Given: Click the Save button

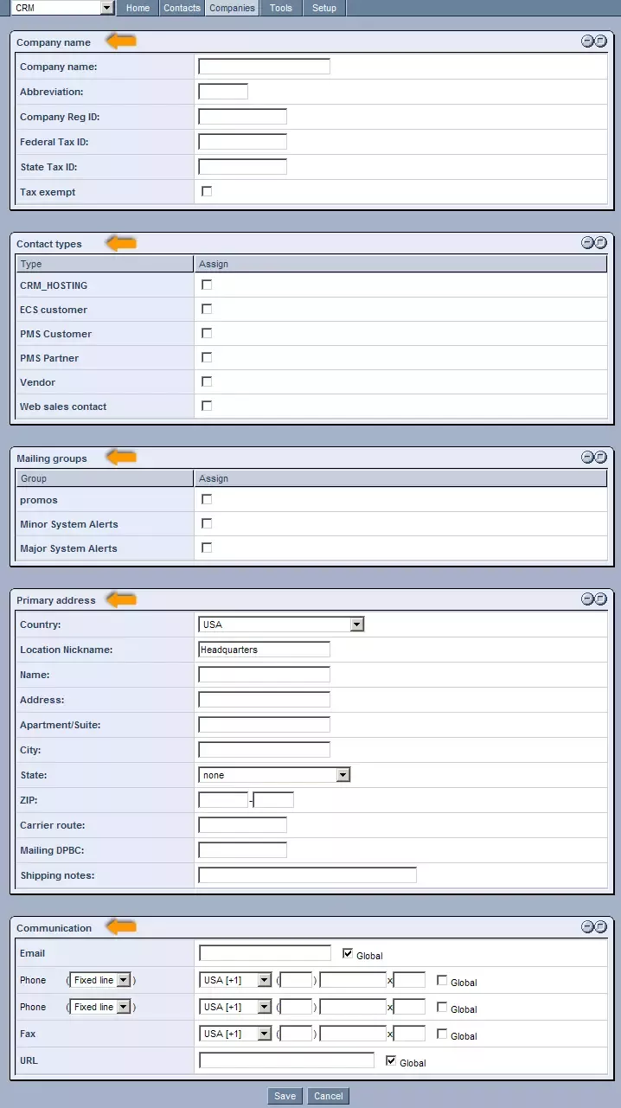Looking at the screenshot, I should pos(285,1096).
